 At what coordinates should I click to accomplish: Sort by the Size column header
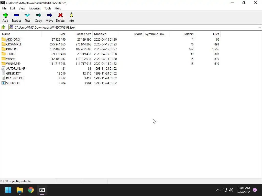click(54, 34)
